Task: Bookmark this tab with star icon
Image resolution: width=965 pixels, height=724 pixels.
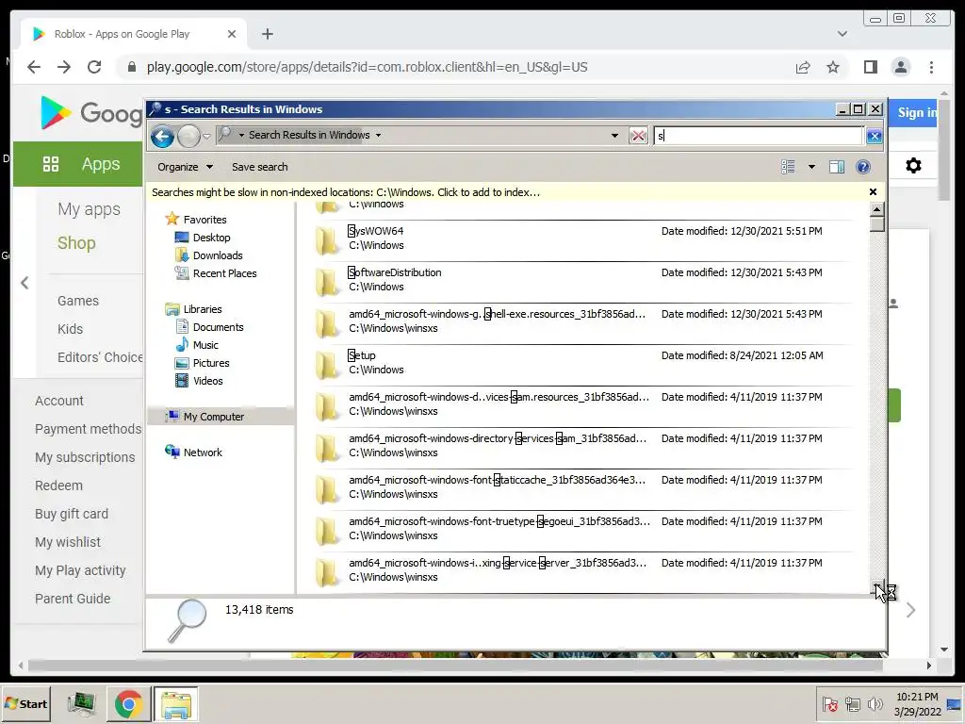Action: [833, 67]
